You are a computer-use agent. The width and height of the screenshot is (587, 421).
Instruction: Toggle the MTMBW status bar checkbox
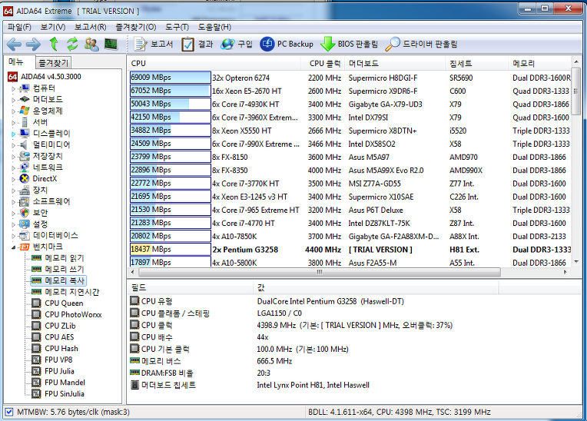click(x=9, y=412)
